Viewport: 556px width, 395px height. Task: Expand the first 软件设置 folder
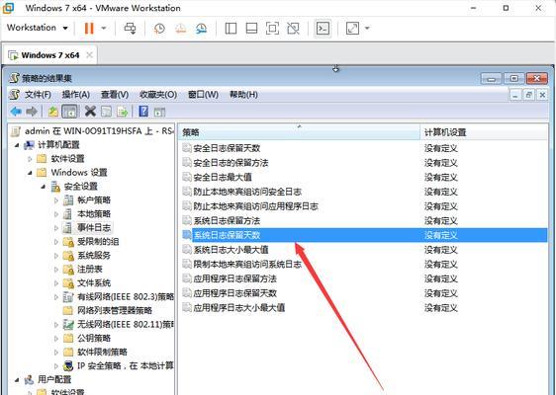30,159
